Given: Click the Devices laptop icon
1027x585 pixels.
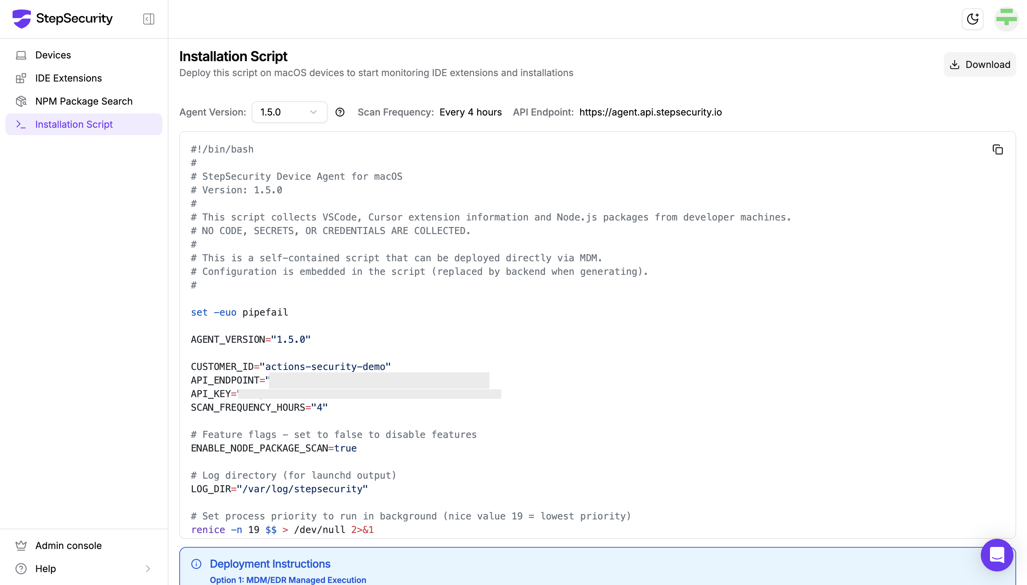Looking at the screenshot, I should coord(21,55).
